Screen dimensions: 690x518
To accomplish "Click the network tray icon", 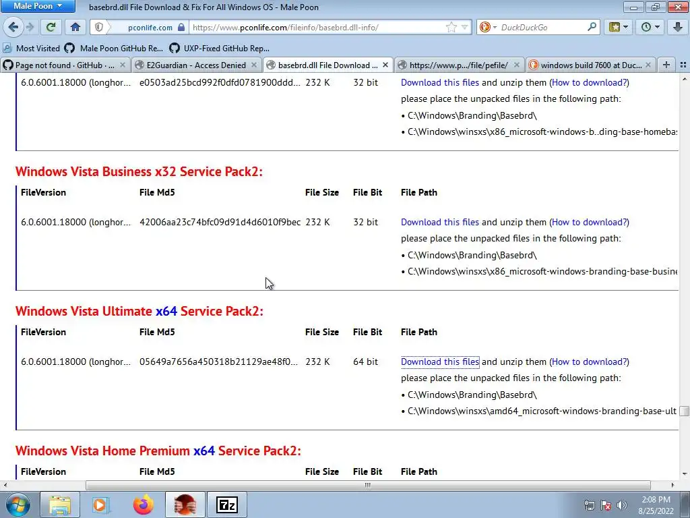I will coord(589,505).
